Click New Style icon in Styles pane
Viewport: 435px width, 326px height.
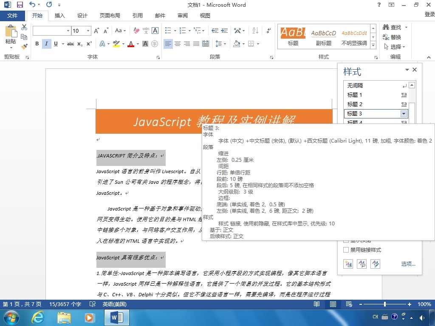coord(348,264)
